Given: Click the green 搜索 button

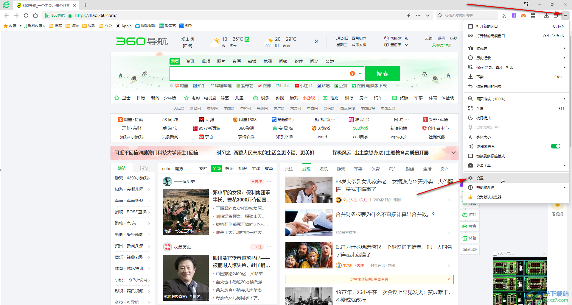Looking at the screenshot, I should [x=382, y=73].
